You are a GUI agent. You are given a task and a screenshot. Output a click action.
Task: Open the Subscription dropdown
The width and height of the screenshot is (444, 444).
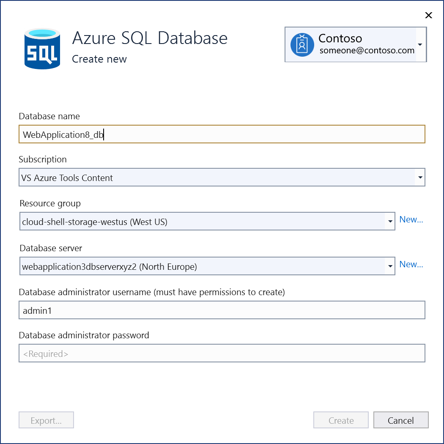click(x=419, y=177)
